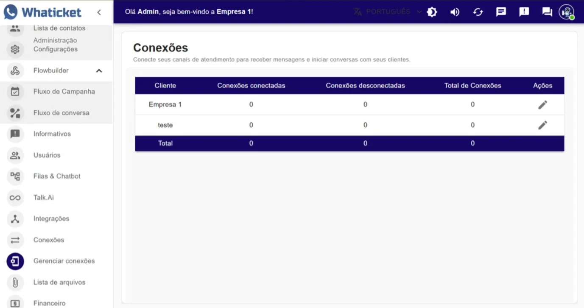Open Informativos page
Viewport: 584px width, 308px height.
(x=52, y=134)
